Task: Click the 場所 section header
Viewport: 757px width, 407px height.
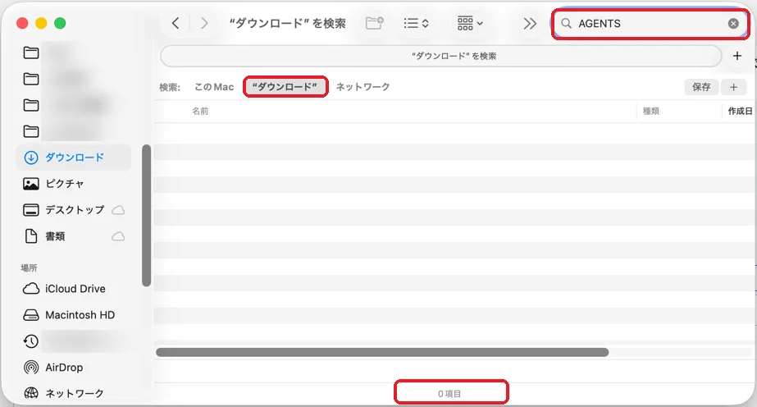Action: click(x=29, y=268)
